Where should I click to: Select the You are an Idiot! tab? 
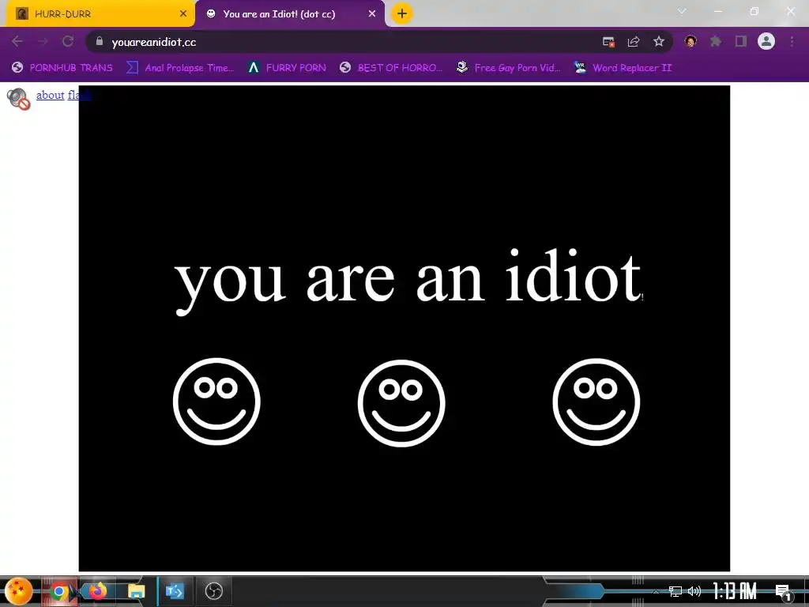[289, 13]
